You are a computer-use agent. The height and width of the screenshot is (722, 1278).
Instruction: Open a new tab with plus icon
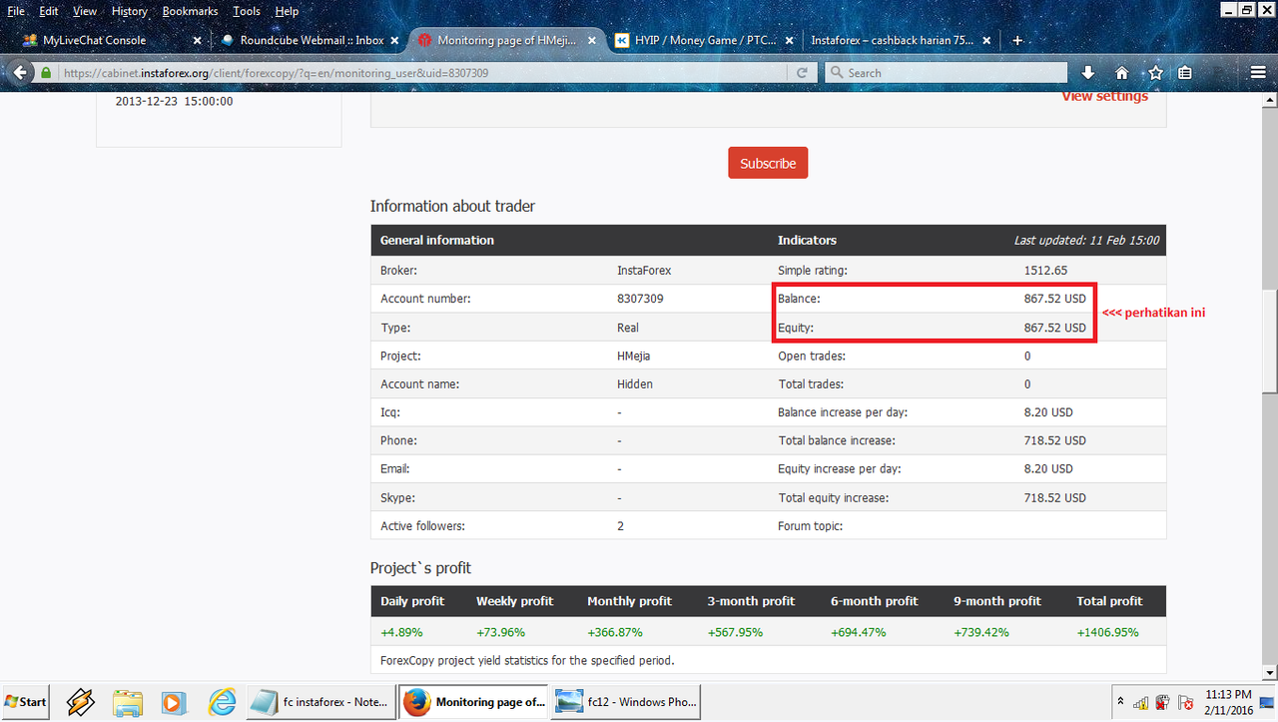(x=1017, y=41)
